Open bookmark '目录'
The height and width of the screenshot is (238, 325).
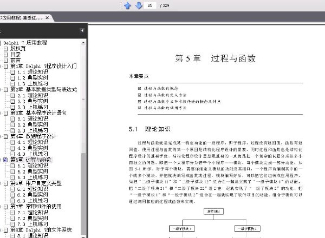[16, 55]
